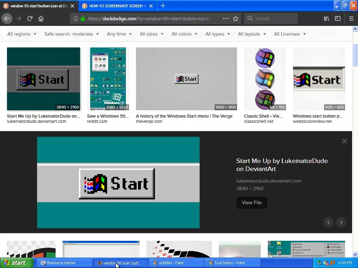This screenshot has height=268, width=358.
Task: Open the Firefox hamburger menu
Action: tap(351, 19)
